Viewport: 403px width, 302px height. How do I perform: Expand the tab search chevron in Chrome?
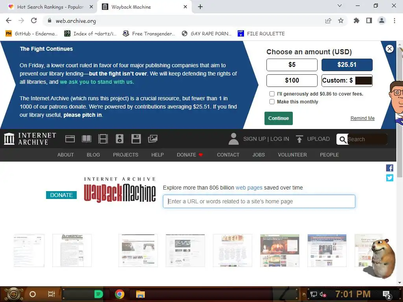[x=340, y=6]
